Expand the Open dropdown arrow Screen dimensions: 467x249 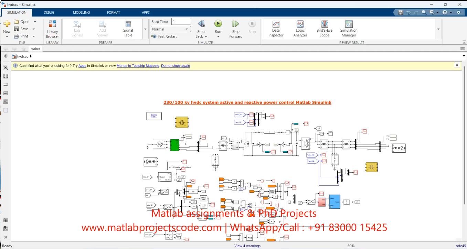click(35, 22)
